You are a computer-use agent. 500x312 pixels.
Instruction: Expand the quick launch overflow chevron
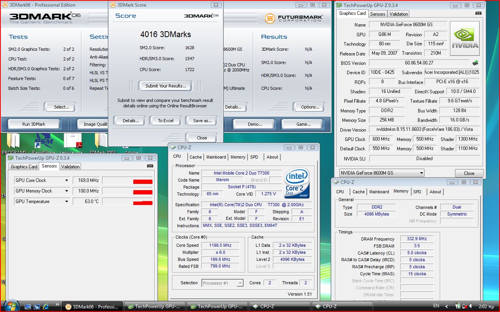(x=57, y=304)
